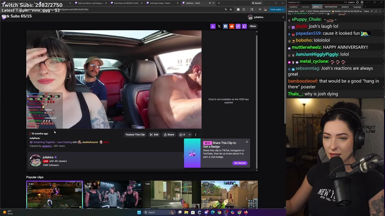The height and width of the screenshot is (216, 385).
Task: Open Windows Start menu
Action: point(139,212)
